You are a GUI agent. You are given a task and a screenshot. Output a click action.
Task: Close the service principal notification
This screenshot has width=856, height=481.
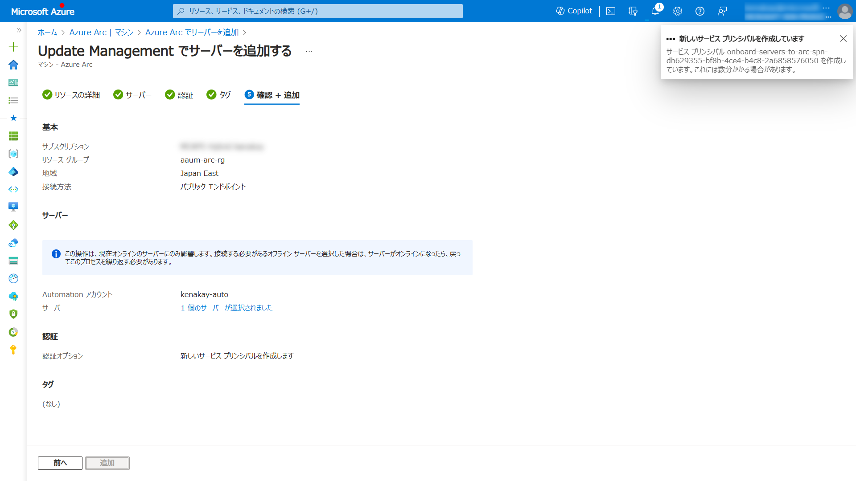click(x=843, y=39)
